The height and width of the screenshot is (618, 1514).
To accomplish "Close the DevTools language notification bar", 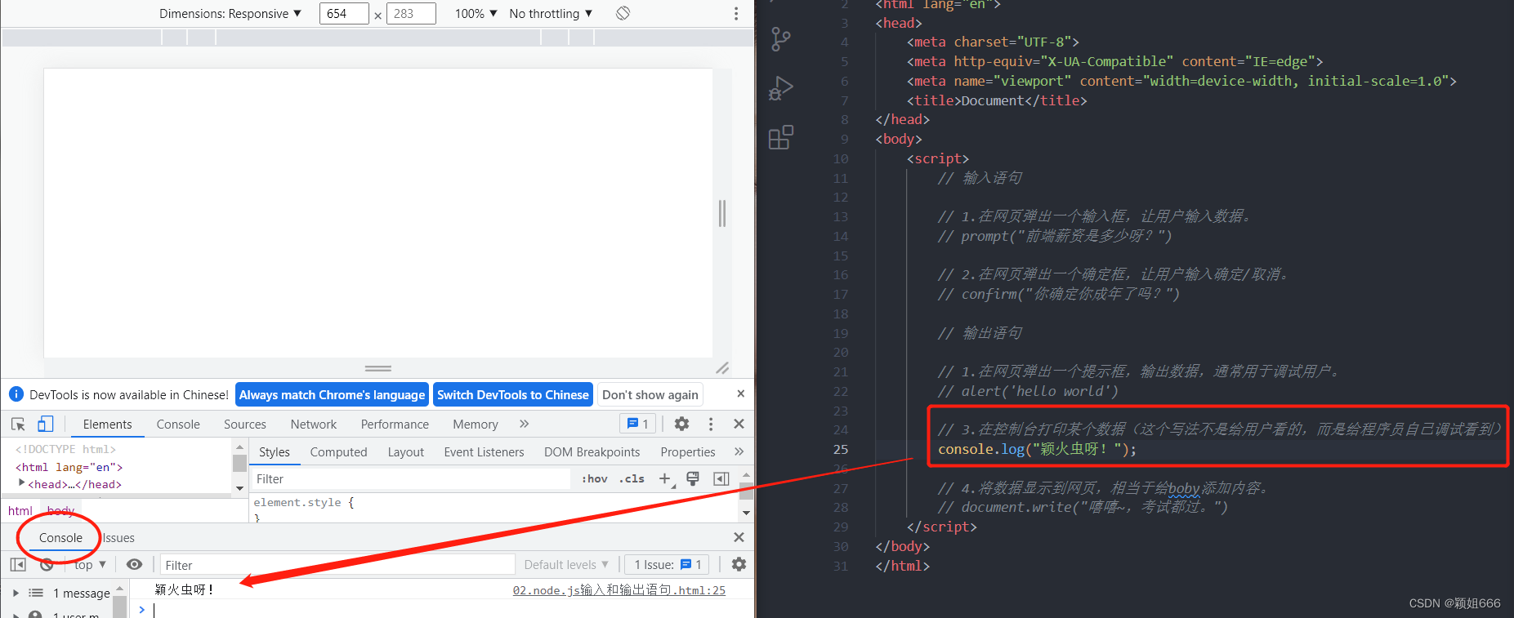I will [x=740, y=393].
